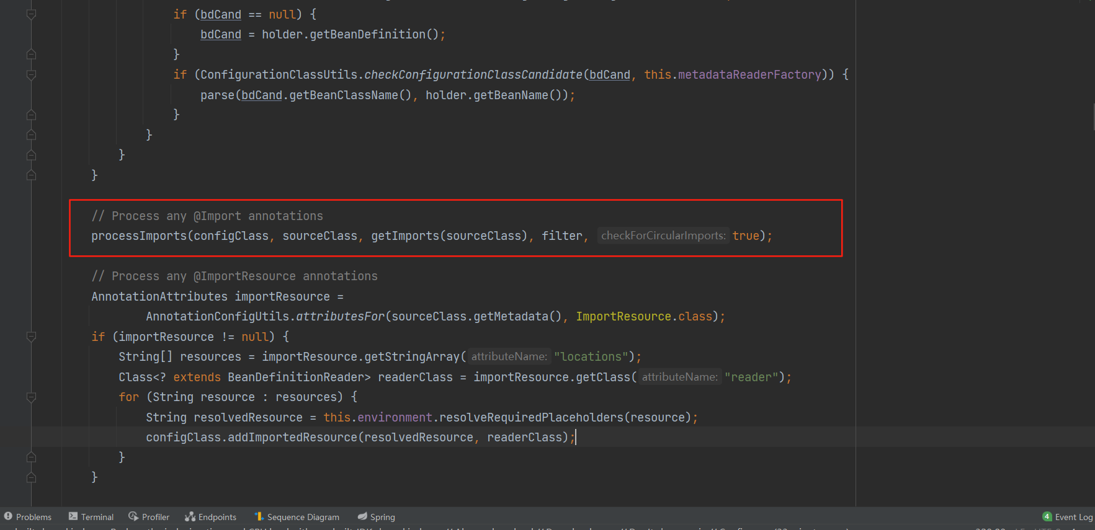Open the Endpoints tool window
Viewport: 1095px width, 530px height.
[x=210, y=517]
